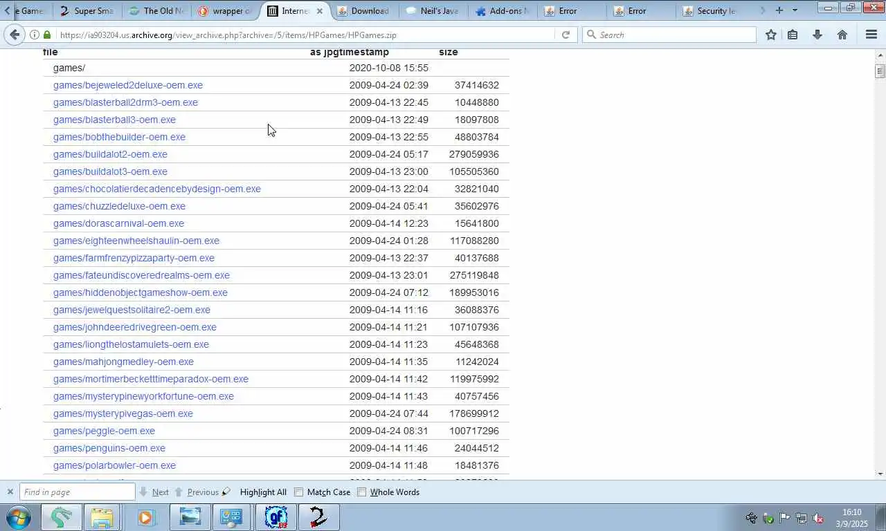This screenshot has width=886, height=531.
Task: Click the network tray icon
Action: [x=801, y=518]
